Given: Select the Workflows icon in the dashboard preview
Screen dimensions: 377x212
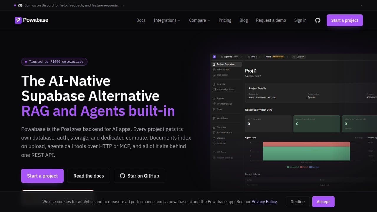Looking at the screenshot, I should click(x=214, y=118).
